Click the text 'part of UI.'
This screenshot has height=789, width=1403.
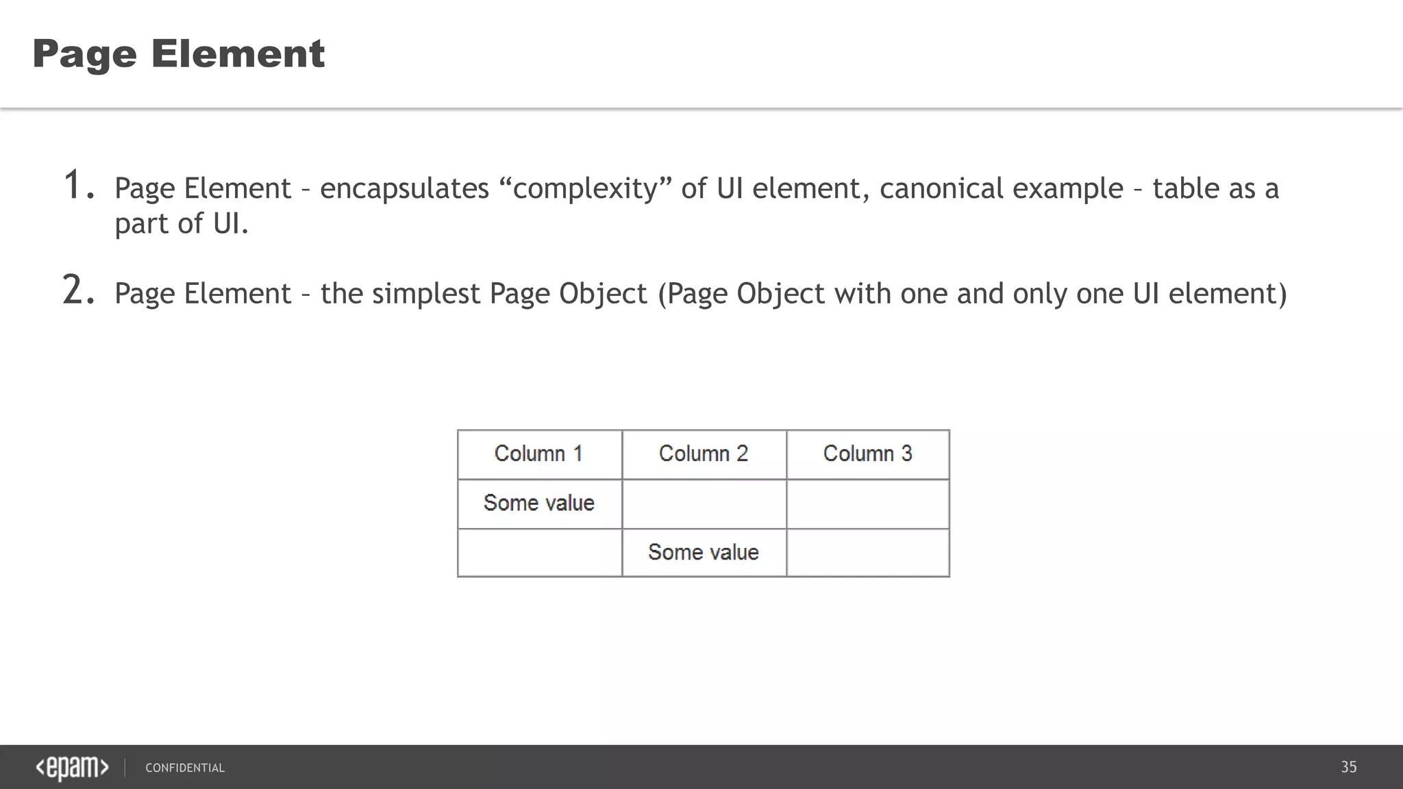pyautogui.click(x=181, y=223)
